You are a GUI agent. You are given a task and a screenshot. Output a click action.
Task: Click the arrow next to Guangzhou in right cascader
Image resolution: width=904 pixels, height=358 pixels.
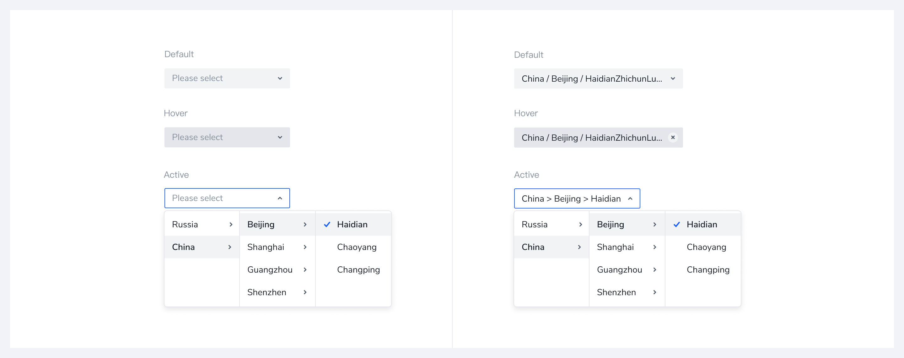click(x=654, y=269)
